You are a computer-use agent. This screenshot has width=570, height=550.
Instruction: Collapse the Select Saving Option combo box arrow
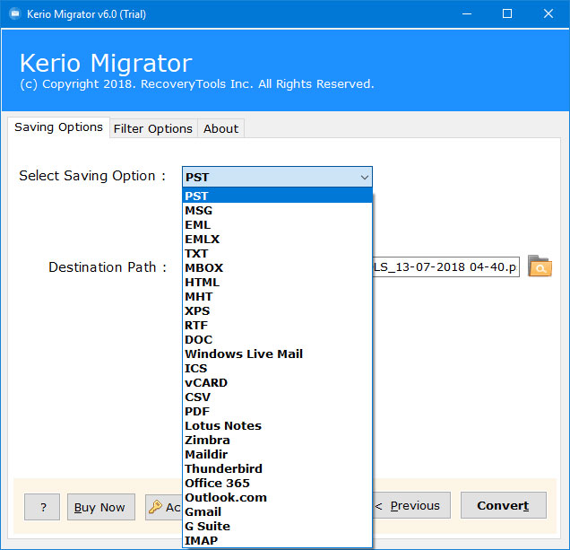(x=364, y=178)
